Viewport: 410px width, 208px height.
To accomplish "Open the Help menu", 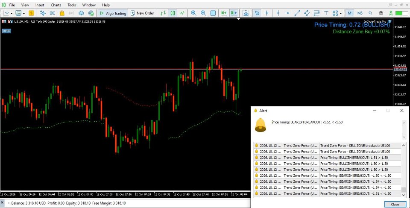I will coord(106,5).
